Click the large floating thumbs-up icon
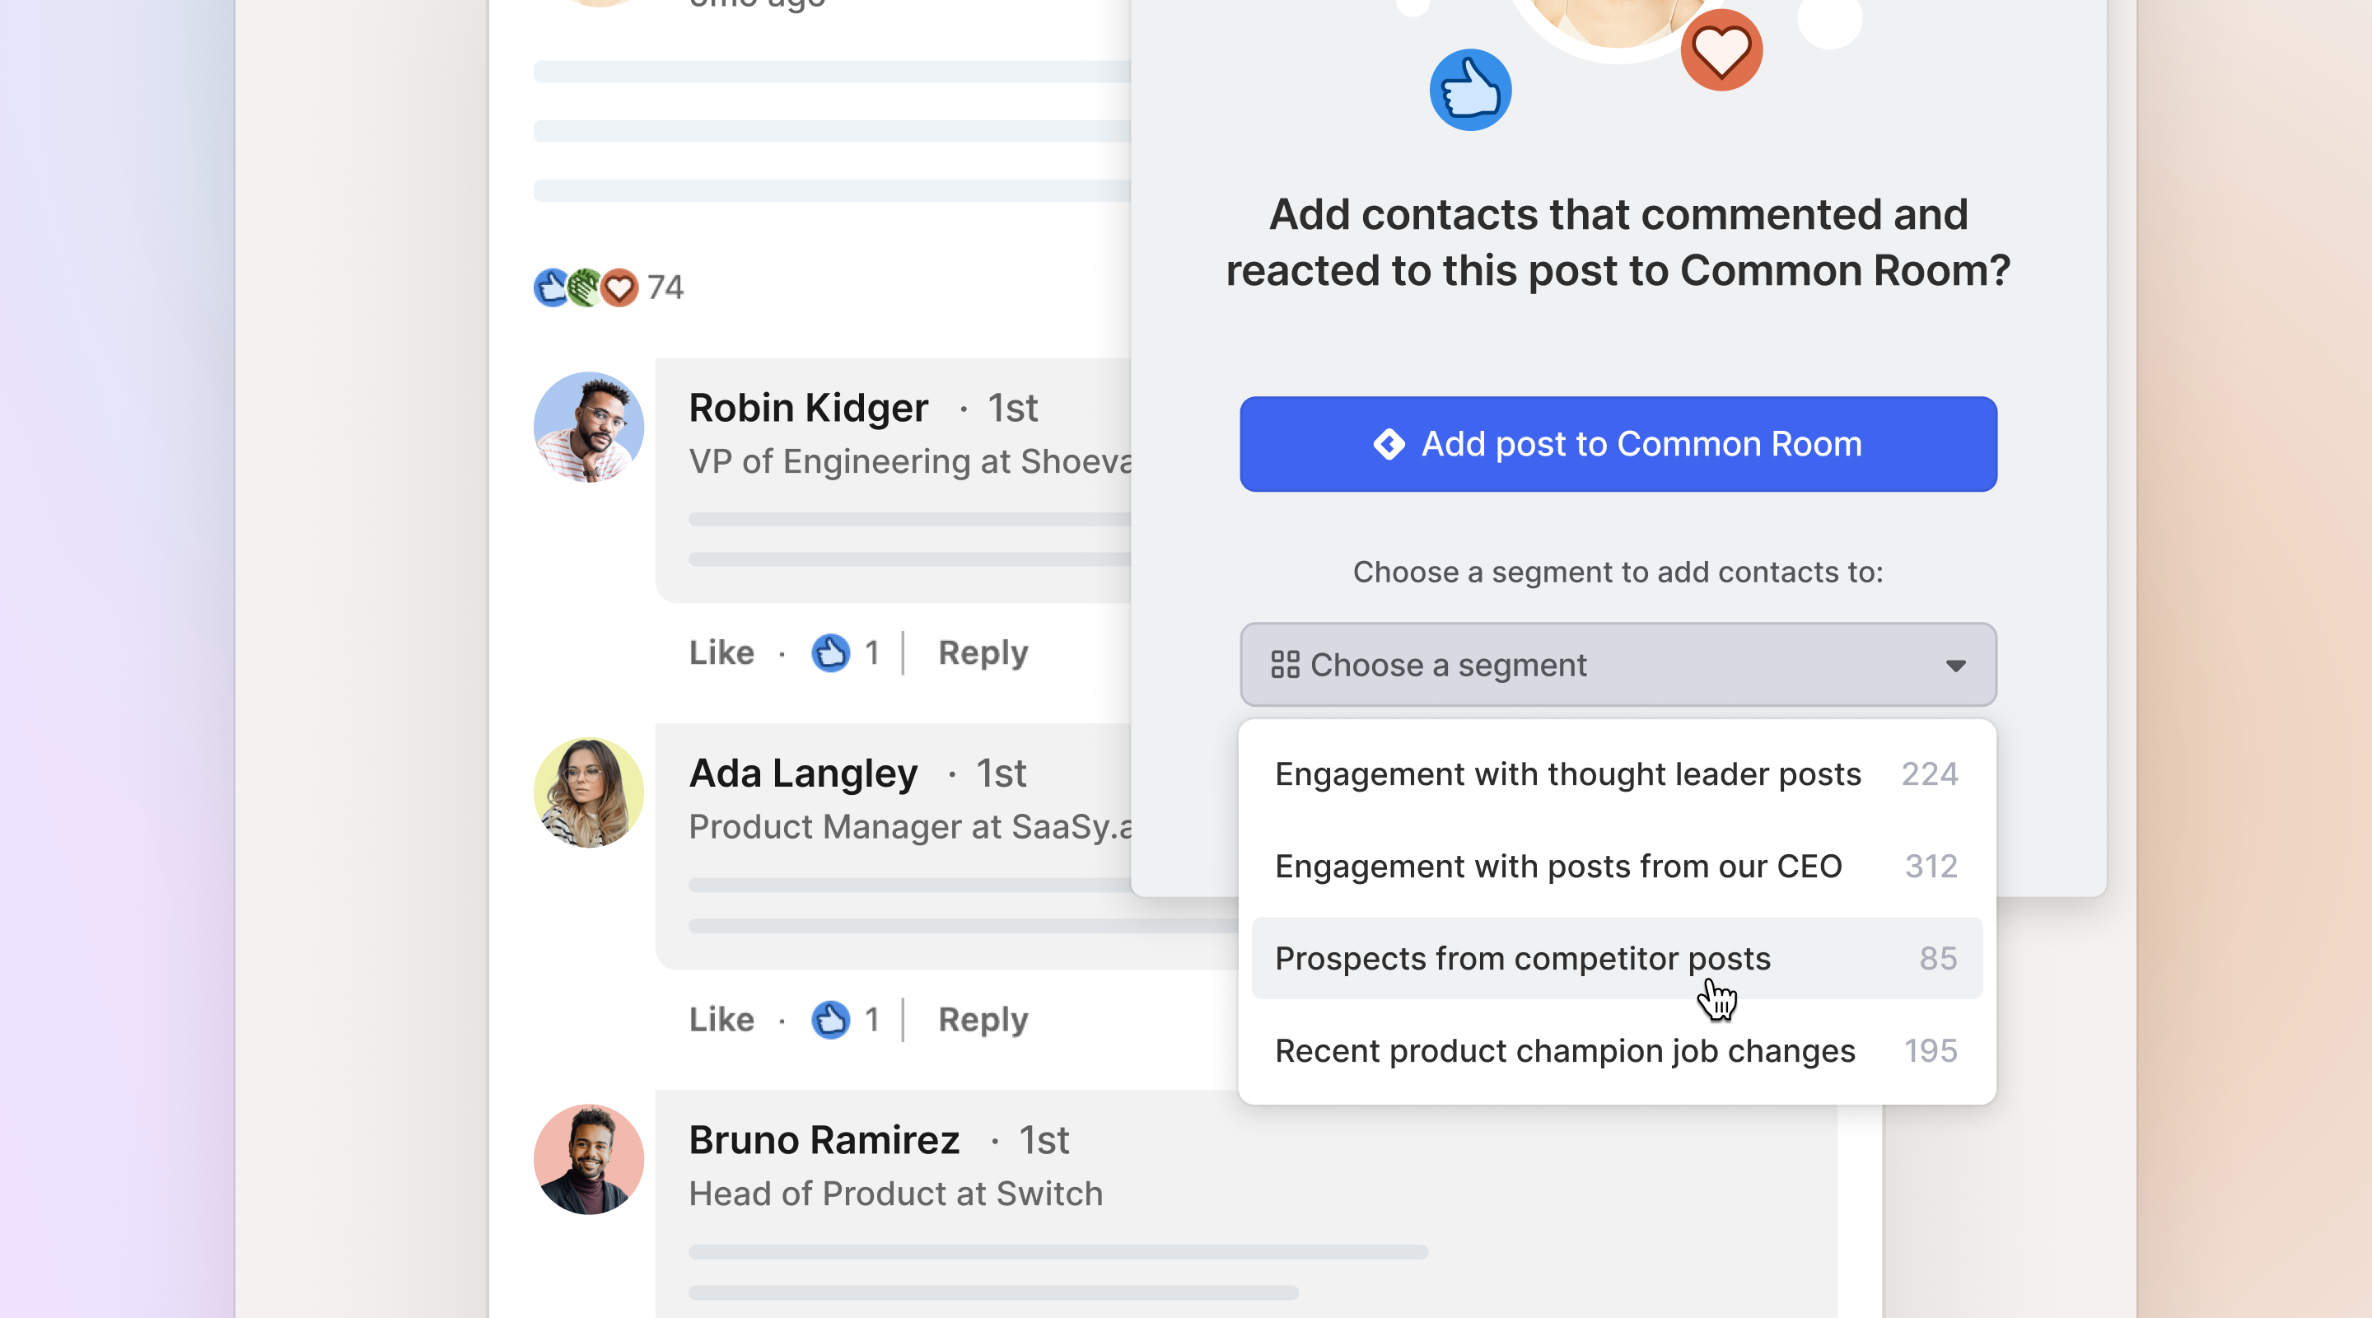The height and width of the screenshot is (1318, 2372). [x=1470, y=87]
